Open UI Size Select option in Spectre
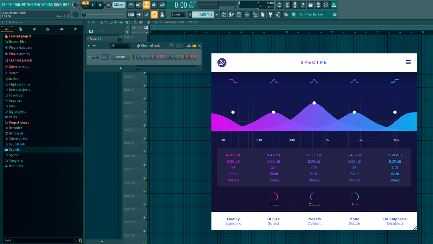 pyautogui.click(x=274, y=221)
